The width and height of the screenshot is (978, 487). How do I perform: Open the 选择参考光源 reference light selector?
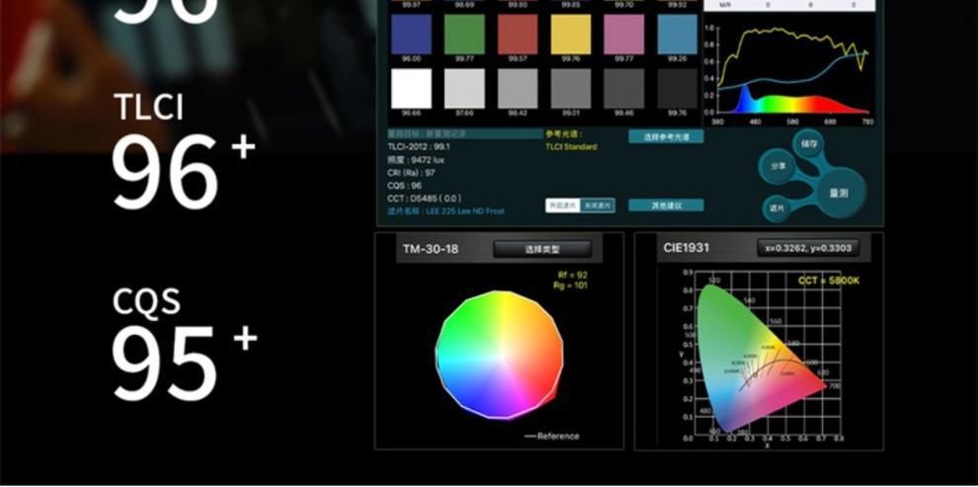click(666, 137)
